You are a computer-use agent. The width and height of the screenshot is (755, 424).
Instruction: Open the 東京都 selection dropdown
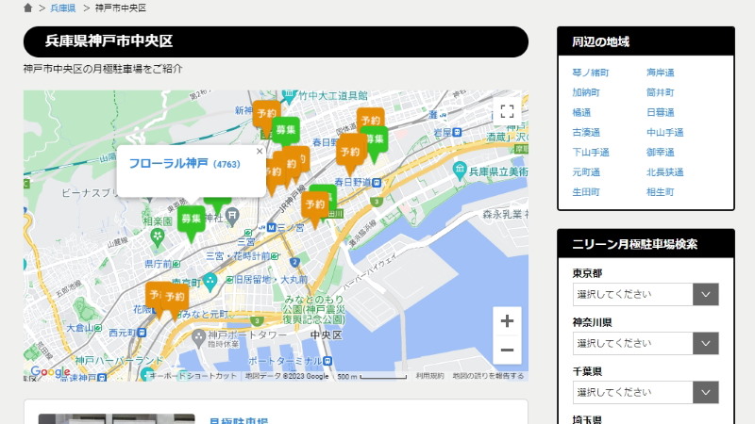(646, 294)
